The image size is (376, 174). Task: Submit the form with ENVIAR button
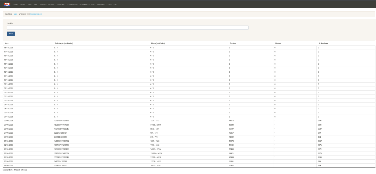click(x=11, y=34)
